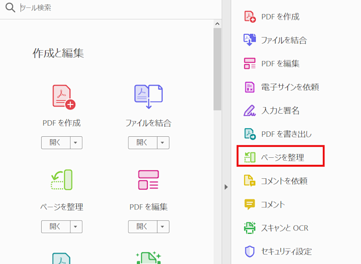The height and width of the screenshot is (264, 361).
Task: Open ページを整理 with its 開く button
Action: [56, 226]
